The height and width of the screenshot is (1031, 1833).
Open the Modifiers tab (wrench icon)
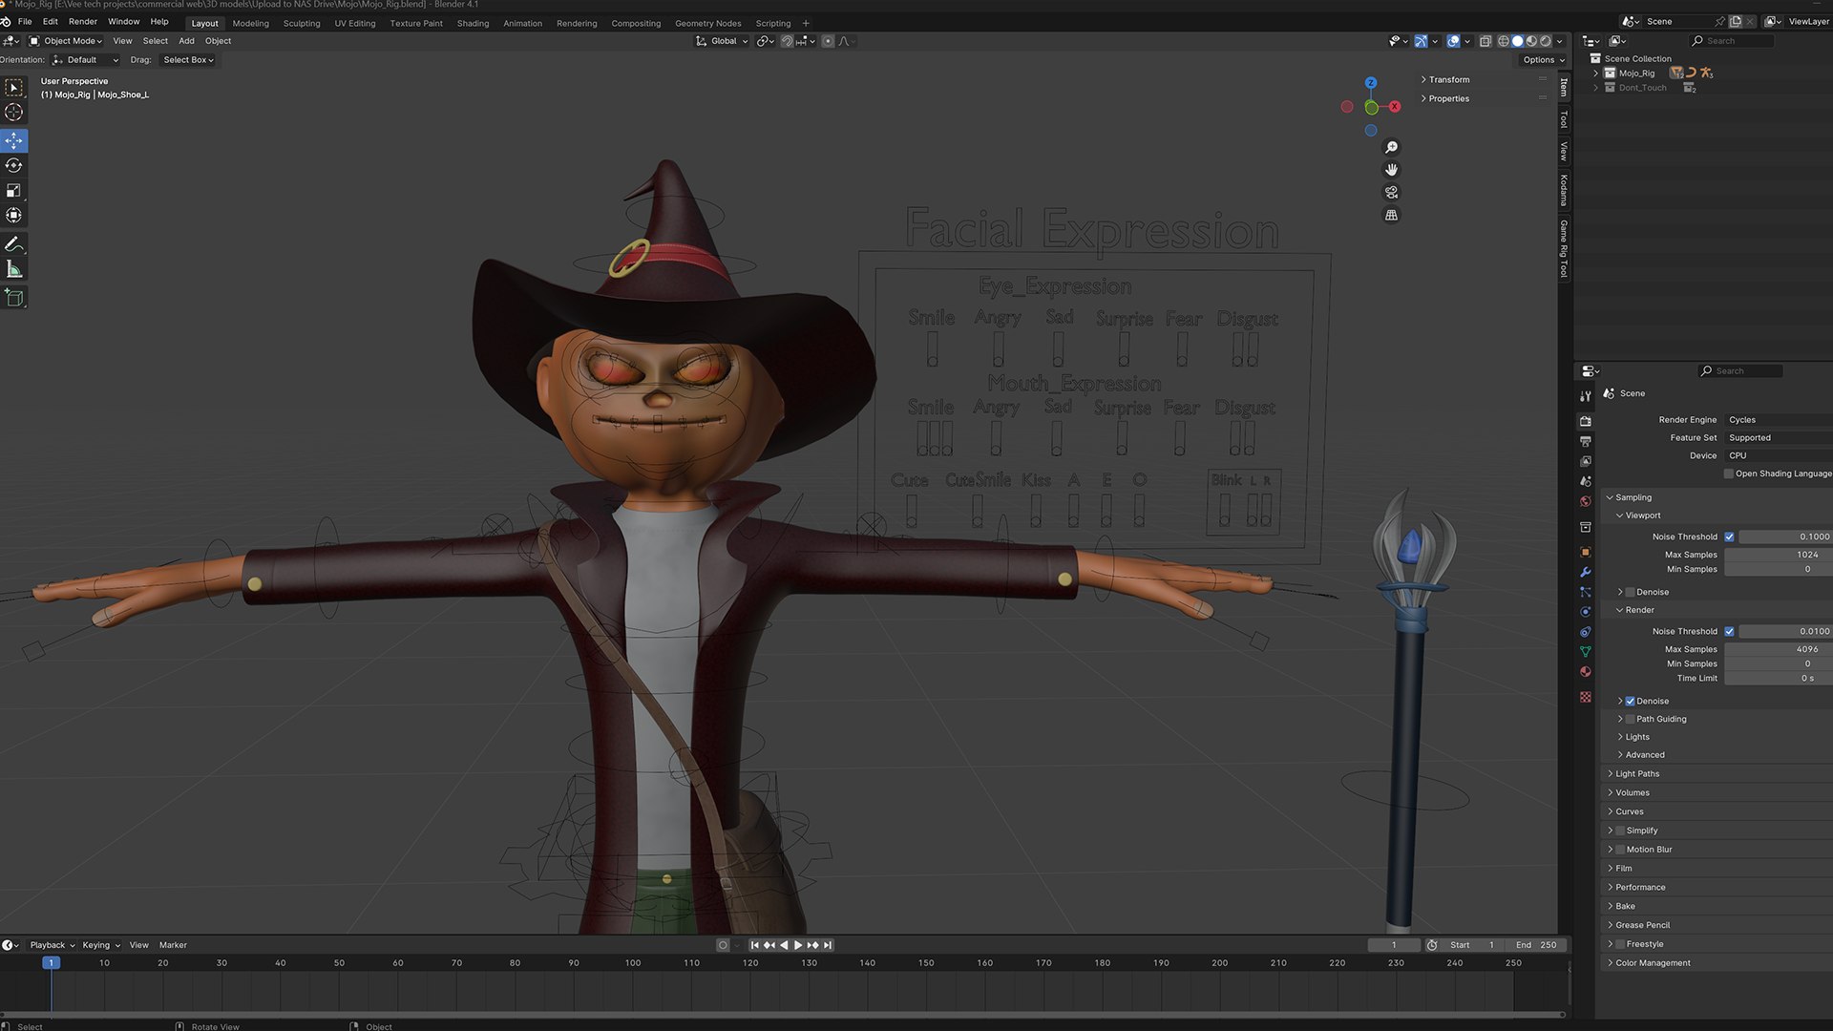click(x=1585, y=572)
